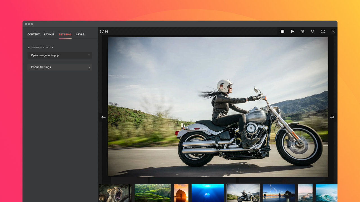This screenshot has height=202, width=360.
Task: Enter fullscreen mode from the popup toolbar
Action: (x=323, y=31)
